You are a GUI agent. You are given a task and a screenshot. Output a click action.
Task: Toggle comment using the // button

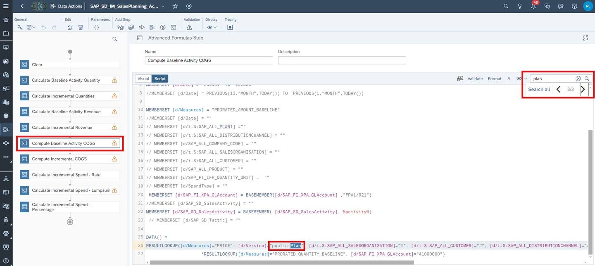509,78
